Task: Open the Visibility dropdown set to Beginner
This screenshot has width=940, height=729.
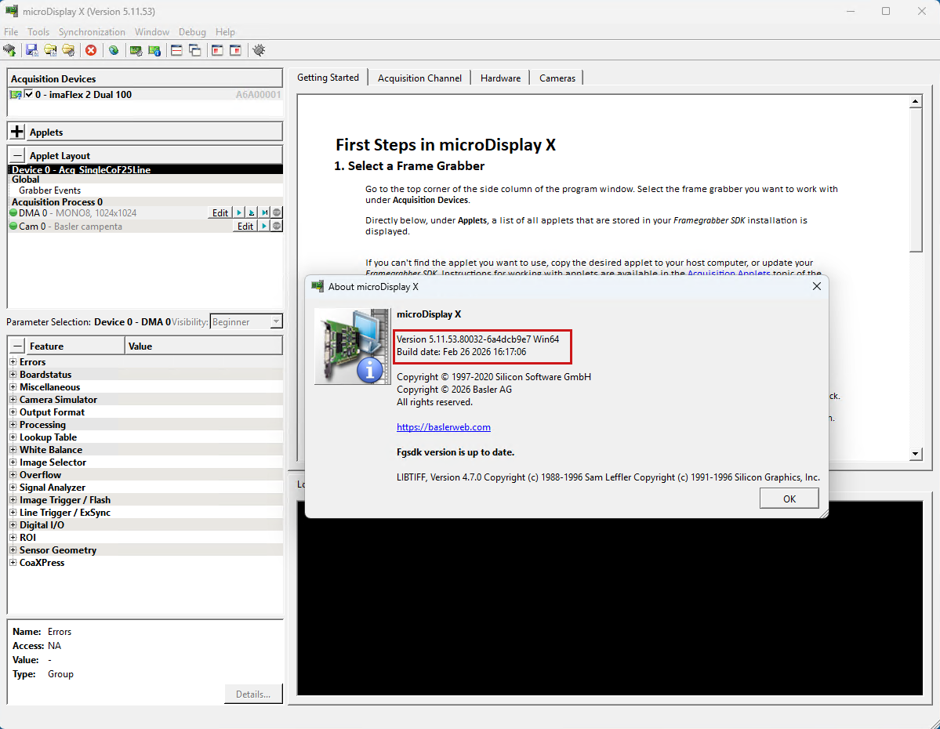Action: tap(246, 321)
